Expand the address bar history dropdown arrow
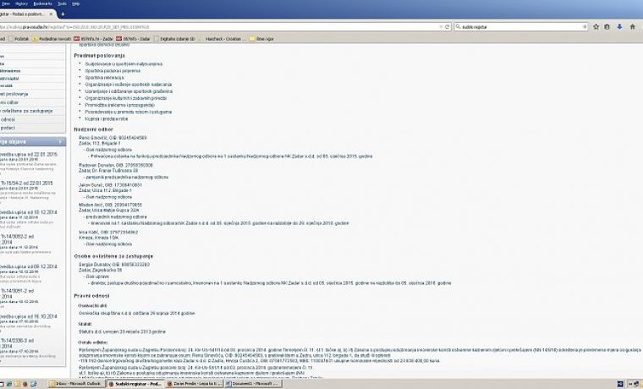 [441, 27]
